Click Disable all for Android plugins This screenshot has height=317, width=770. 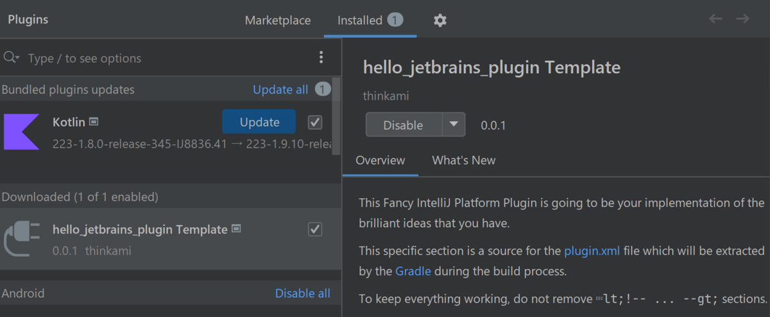pyautogui.click(x=303, y=293)
